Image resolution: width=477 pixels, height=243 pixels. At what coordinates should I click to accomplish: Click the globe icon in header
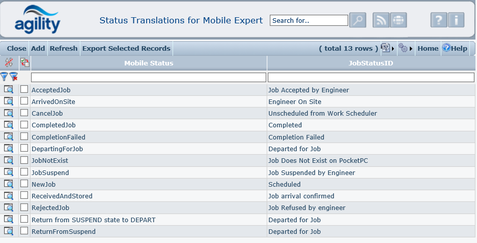398,20
